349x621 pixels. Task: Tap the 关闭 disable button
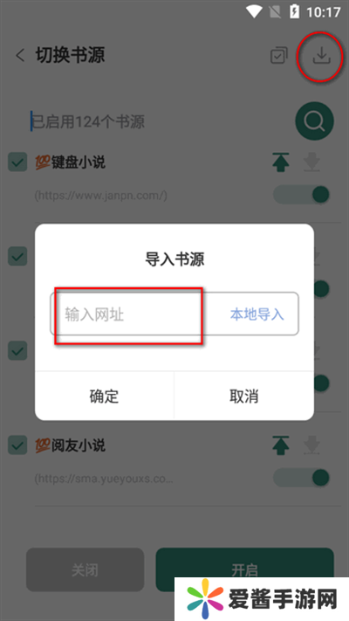[86, 570]
